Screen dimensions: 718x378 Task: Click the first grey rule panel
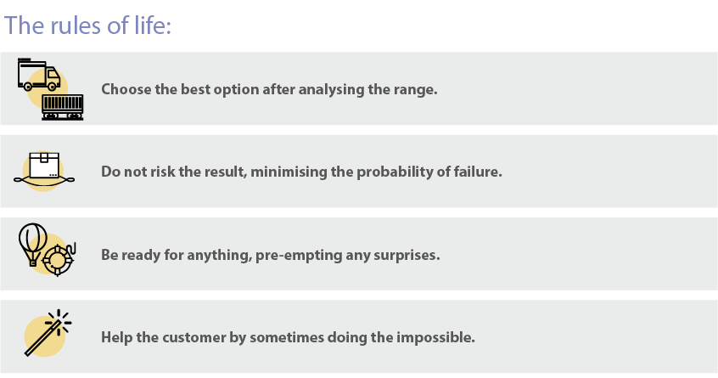(x=359, y=88)
